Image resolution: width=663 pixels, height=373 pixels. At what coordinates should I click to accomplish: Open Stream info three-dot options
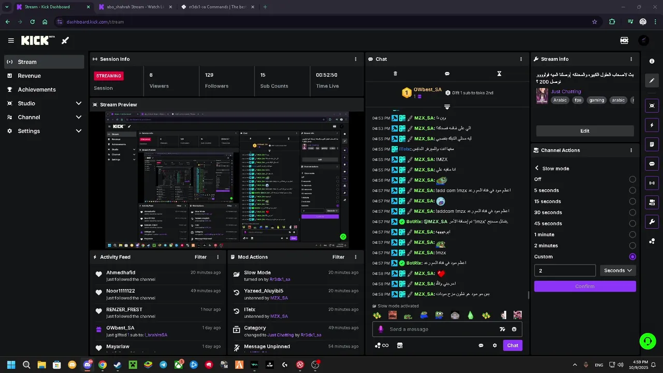[631, 59]
